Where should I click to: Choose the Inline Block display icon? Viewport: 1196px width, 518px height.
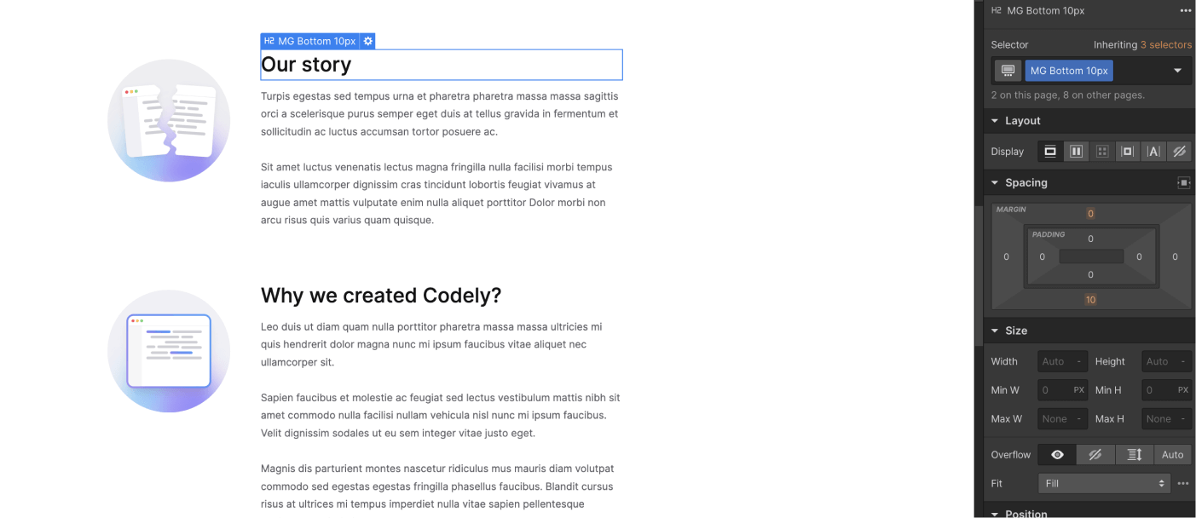tap(1127, 151)
